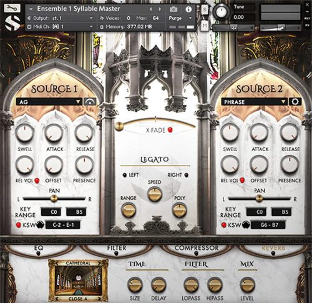Open the Purge dropdown menu
The height and width of the screenshot is (303, 312).
pos(180,18)
